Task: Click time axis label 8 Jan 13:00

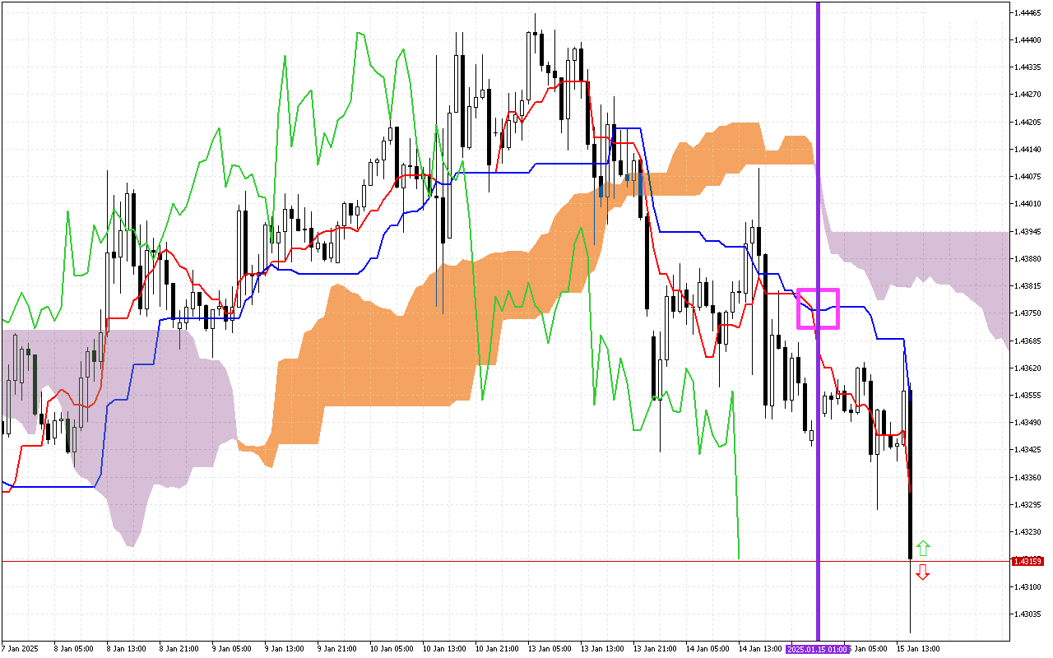Action: 127,649
